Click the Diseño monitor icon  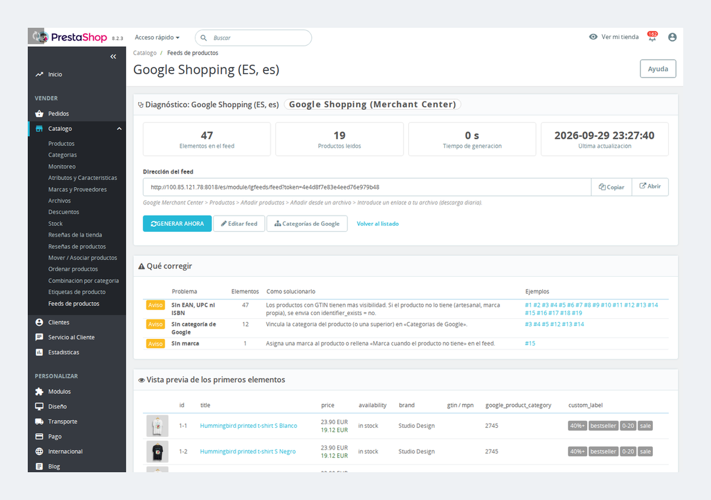39,406
